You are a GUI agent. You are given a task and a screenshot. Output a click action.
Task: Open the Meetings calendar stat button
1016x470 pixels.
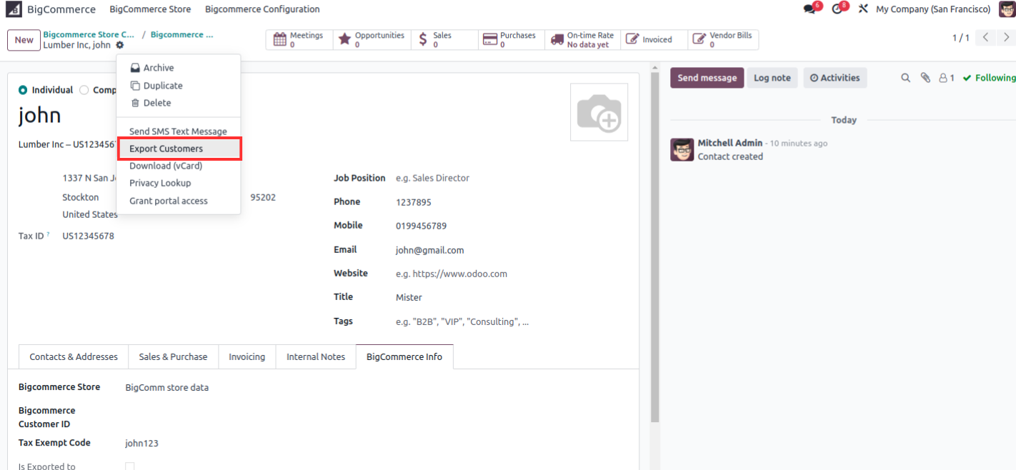point(299,40)
